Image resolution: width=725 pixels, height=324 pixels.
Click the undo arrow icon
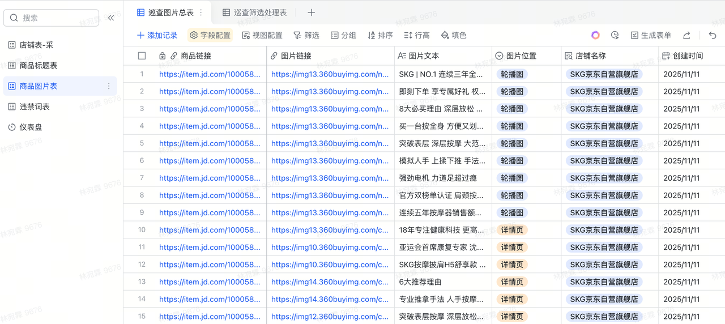click(x=713, y=35)
